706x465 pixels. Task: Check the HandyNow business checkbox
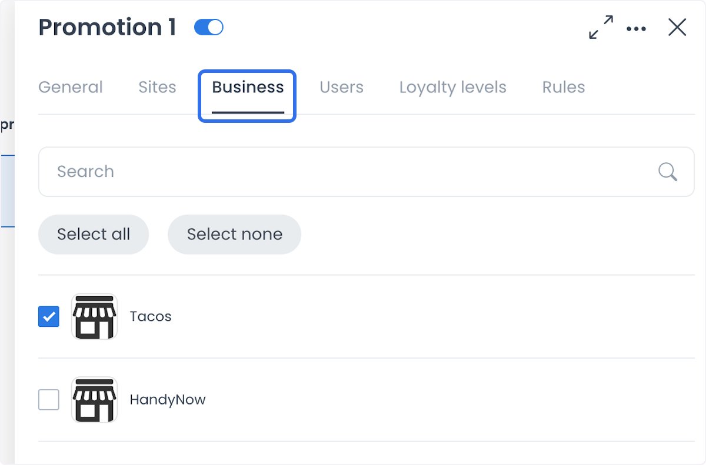click(49, 400)
